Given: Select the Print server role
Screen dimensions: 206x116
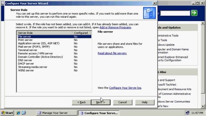Looking at the screenshot, I should (x=54, y=40).
